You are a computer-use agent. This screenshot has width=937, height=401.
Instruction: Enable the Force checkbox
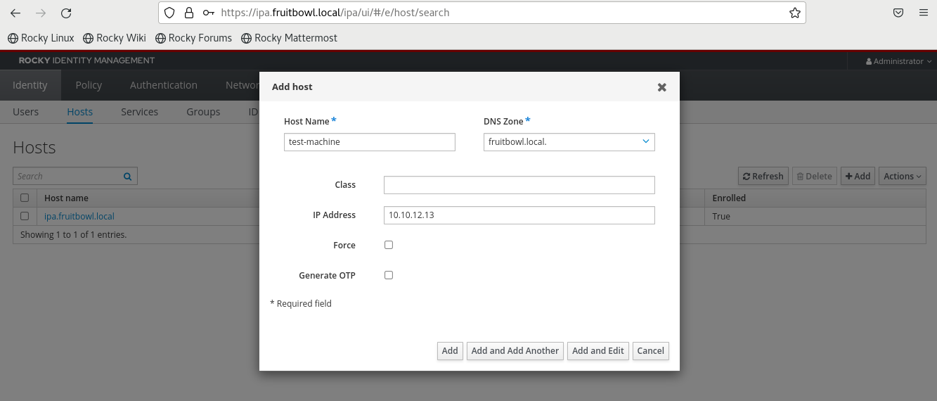pos(389,245)
